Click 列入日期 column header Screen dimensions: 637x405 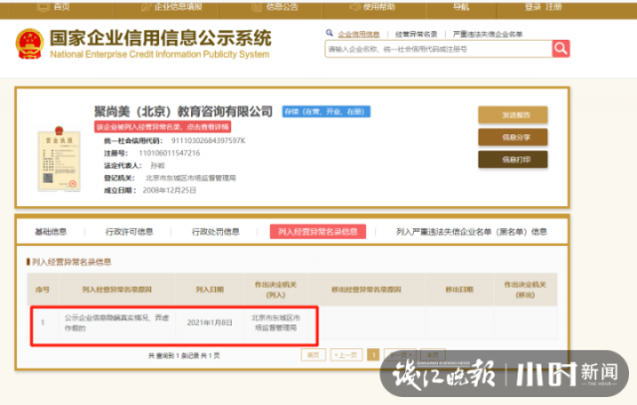pyautogui.click(x=210, y=290)
